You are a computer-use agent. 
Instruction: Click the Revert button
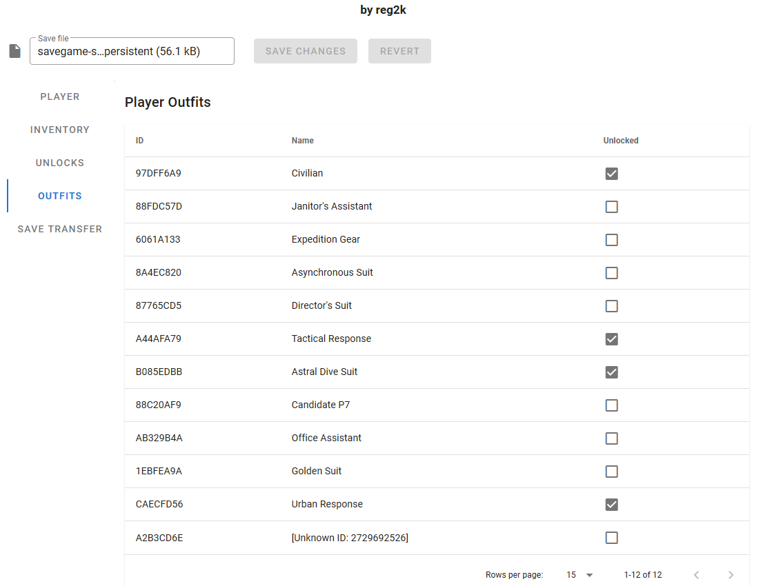pyautogui.click(x=399, y=51)
